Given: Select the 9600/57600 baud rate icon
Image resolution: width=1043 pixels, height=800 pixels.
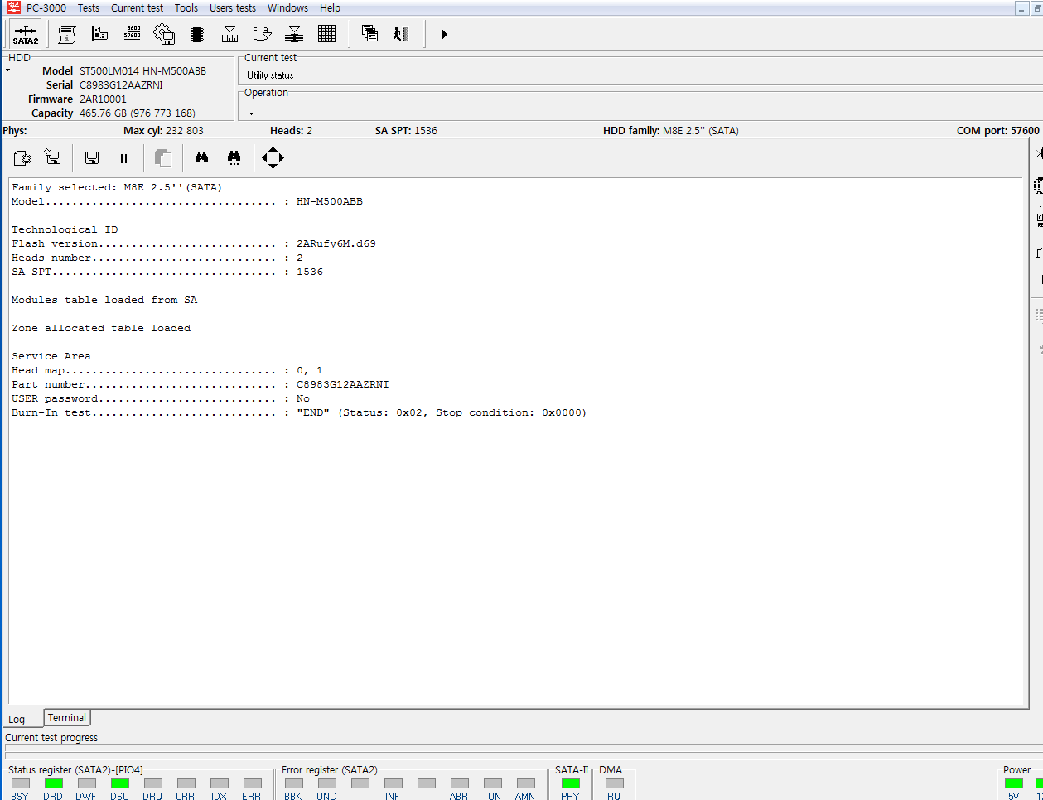Looking at the screenshot, I should [x=132, y=33].
